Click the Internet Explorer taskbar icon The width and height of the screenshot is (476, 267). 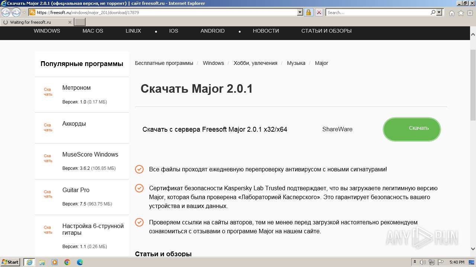[29, 262]
